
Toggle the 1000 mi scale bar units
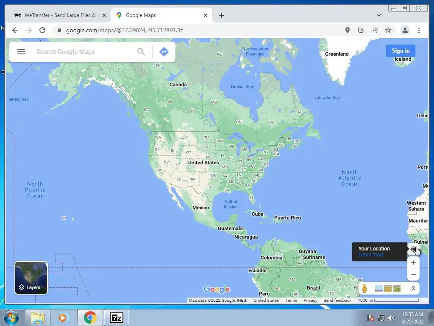pos(388,300)
